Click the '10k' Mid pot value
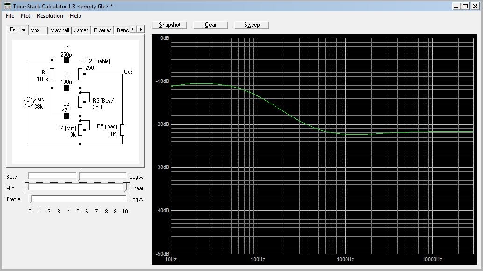 click(72, 135)
